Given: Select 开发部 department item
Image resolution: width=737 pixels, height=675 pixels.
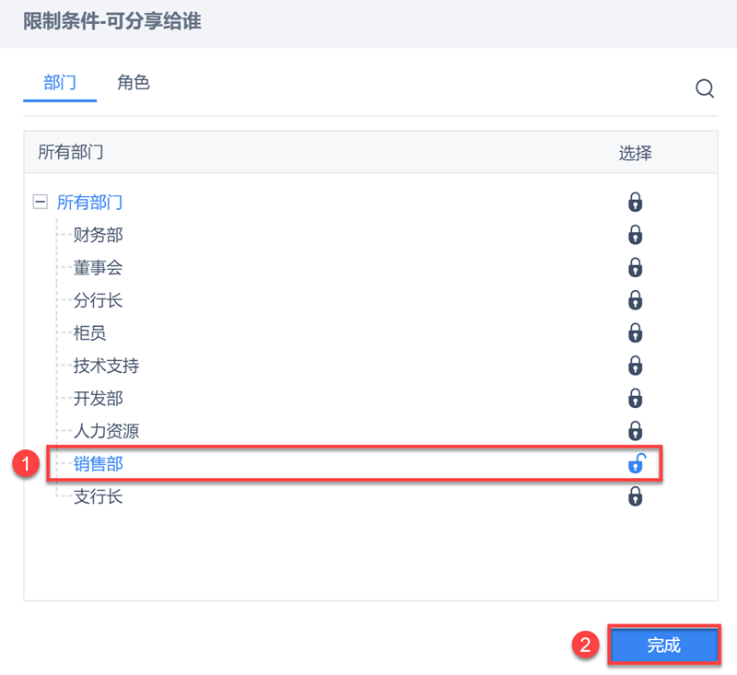Looking at the screenshot, I should tap(99, 399).
